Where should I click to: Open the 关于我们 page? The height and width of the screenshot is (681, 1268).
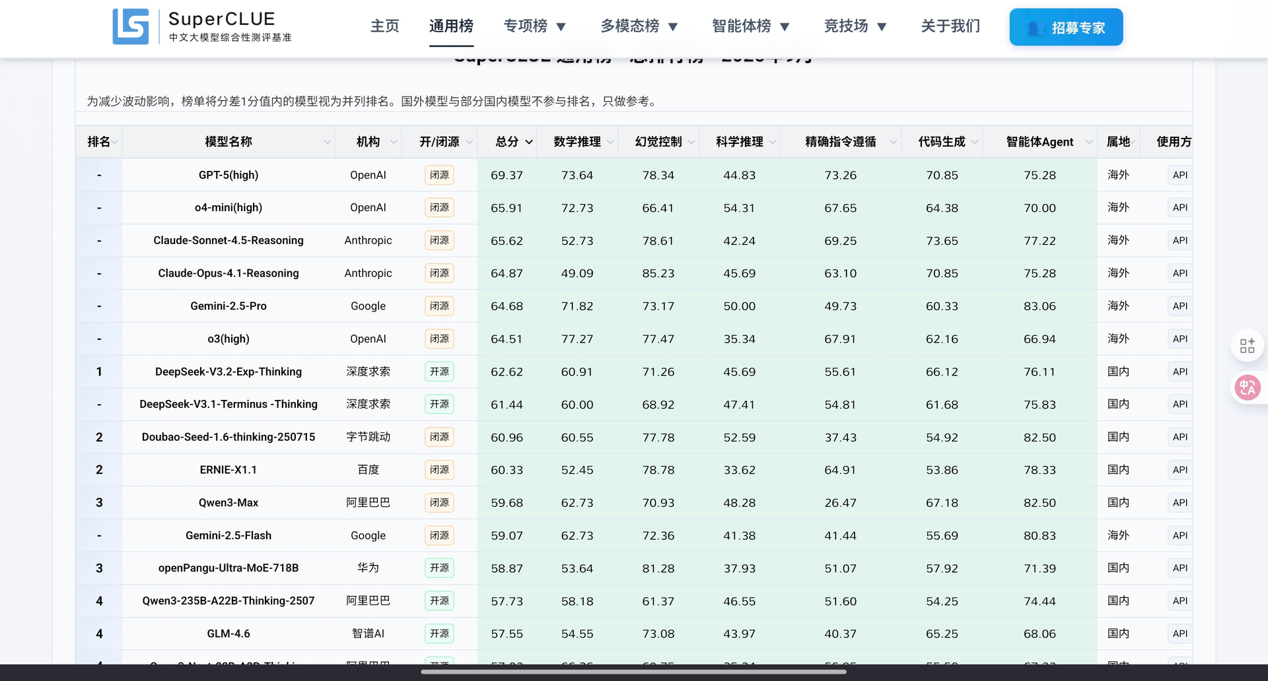point(950,26)
